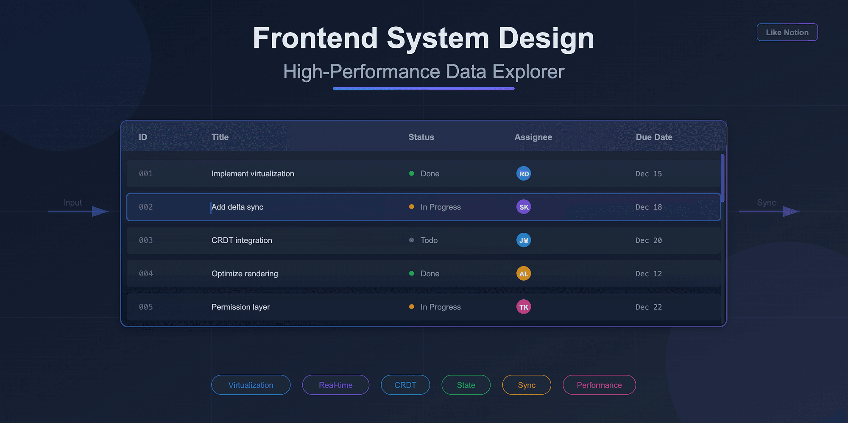Click green Done status dot on row 001
The width and height of the screenshot is (848, 423).
tap(411, 173)
